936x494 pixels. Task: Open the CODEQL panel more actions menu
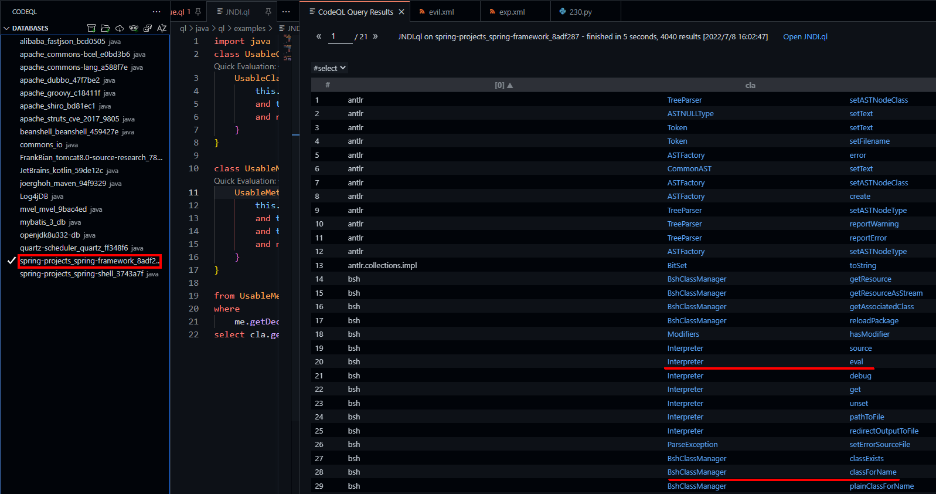click(x=156, y=12)
